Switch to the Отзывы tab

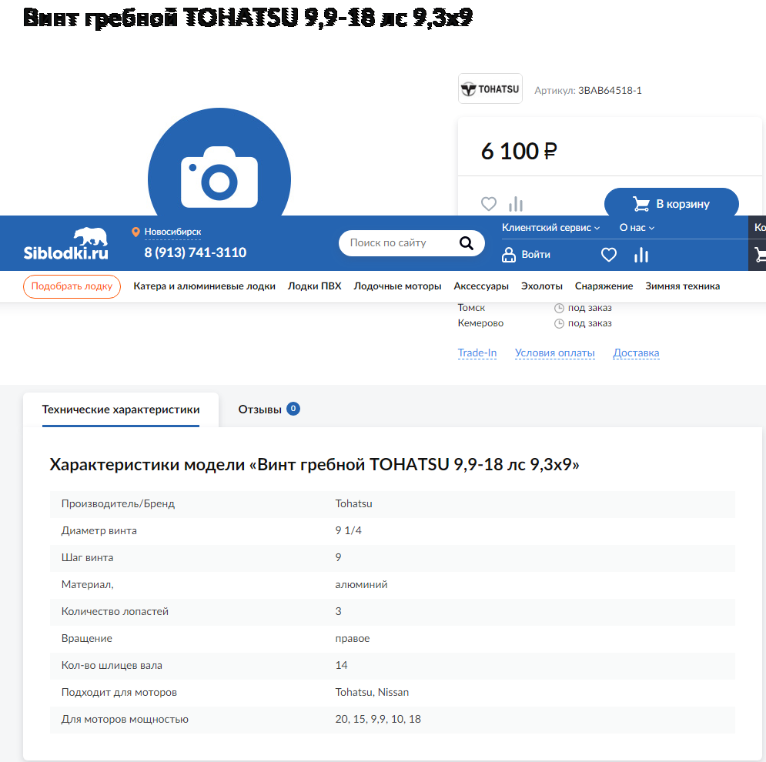(x=268, y=409)
